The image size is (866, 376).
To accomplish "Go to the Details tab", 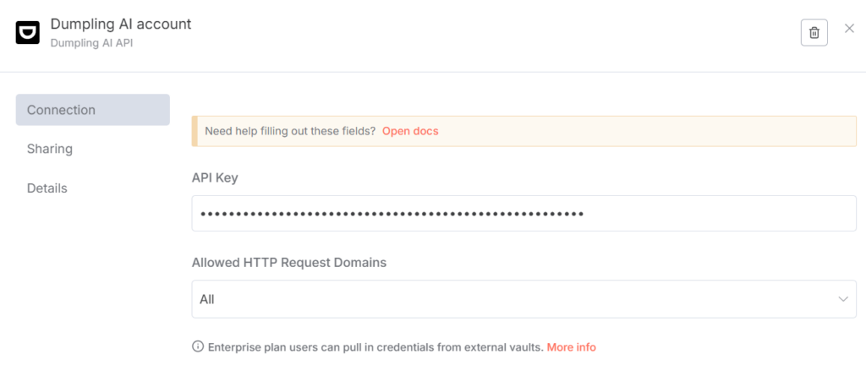I will click(x=47, y=188).
